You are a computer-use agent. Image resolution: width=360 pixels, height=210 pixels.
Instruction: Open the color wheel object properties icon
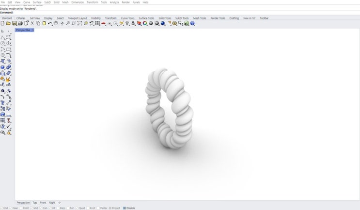145,23
